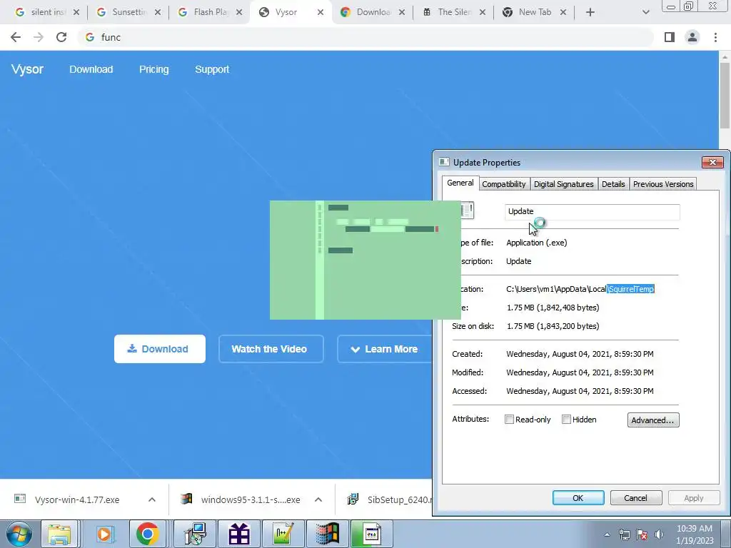Close the New Tab tab
731x548 pixels.
coord(563,12)
